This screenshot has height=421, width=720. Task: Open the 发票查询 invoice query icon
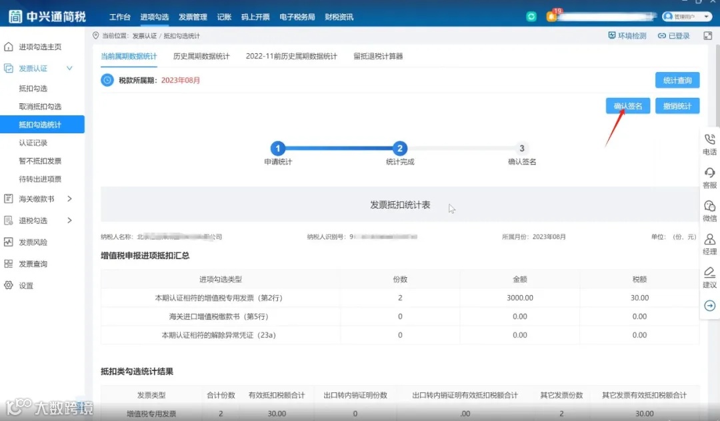point(39,263)
